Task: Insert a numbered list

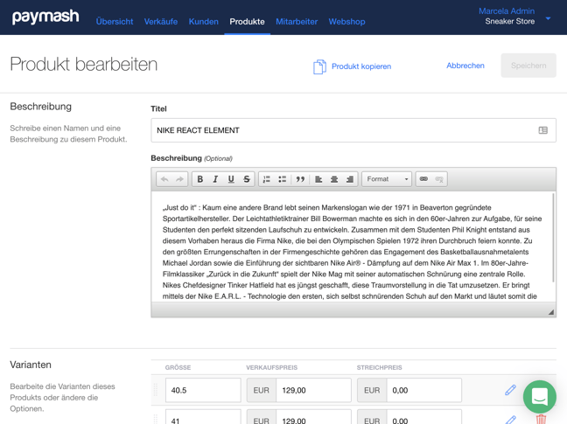Action: point(267,179)
